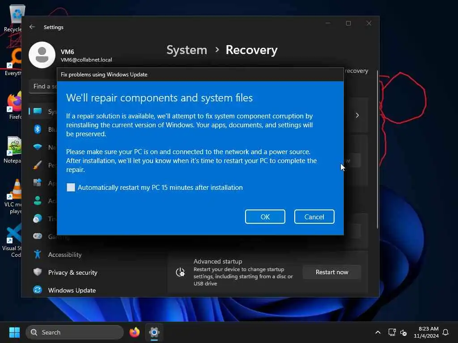Click the muted volume tray icon
Screen dimensions: 458x343
[404, 332]
